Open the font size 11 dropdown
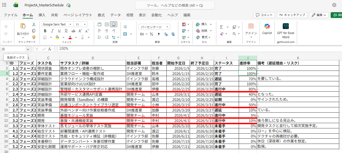This screenshot has width=342, height=153. [81, 24]
